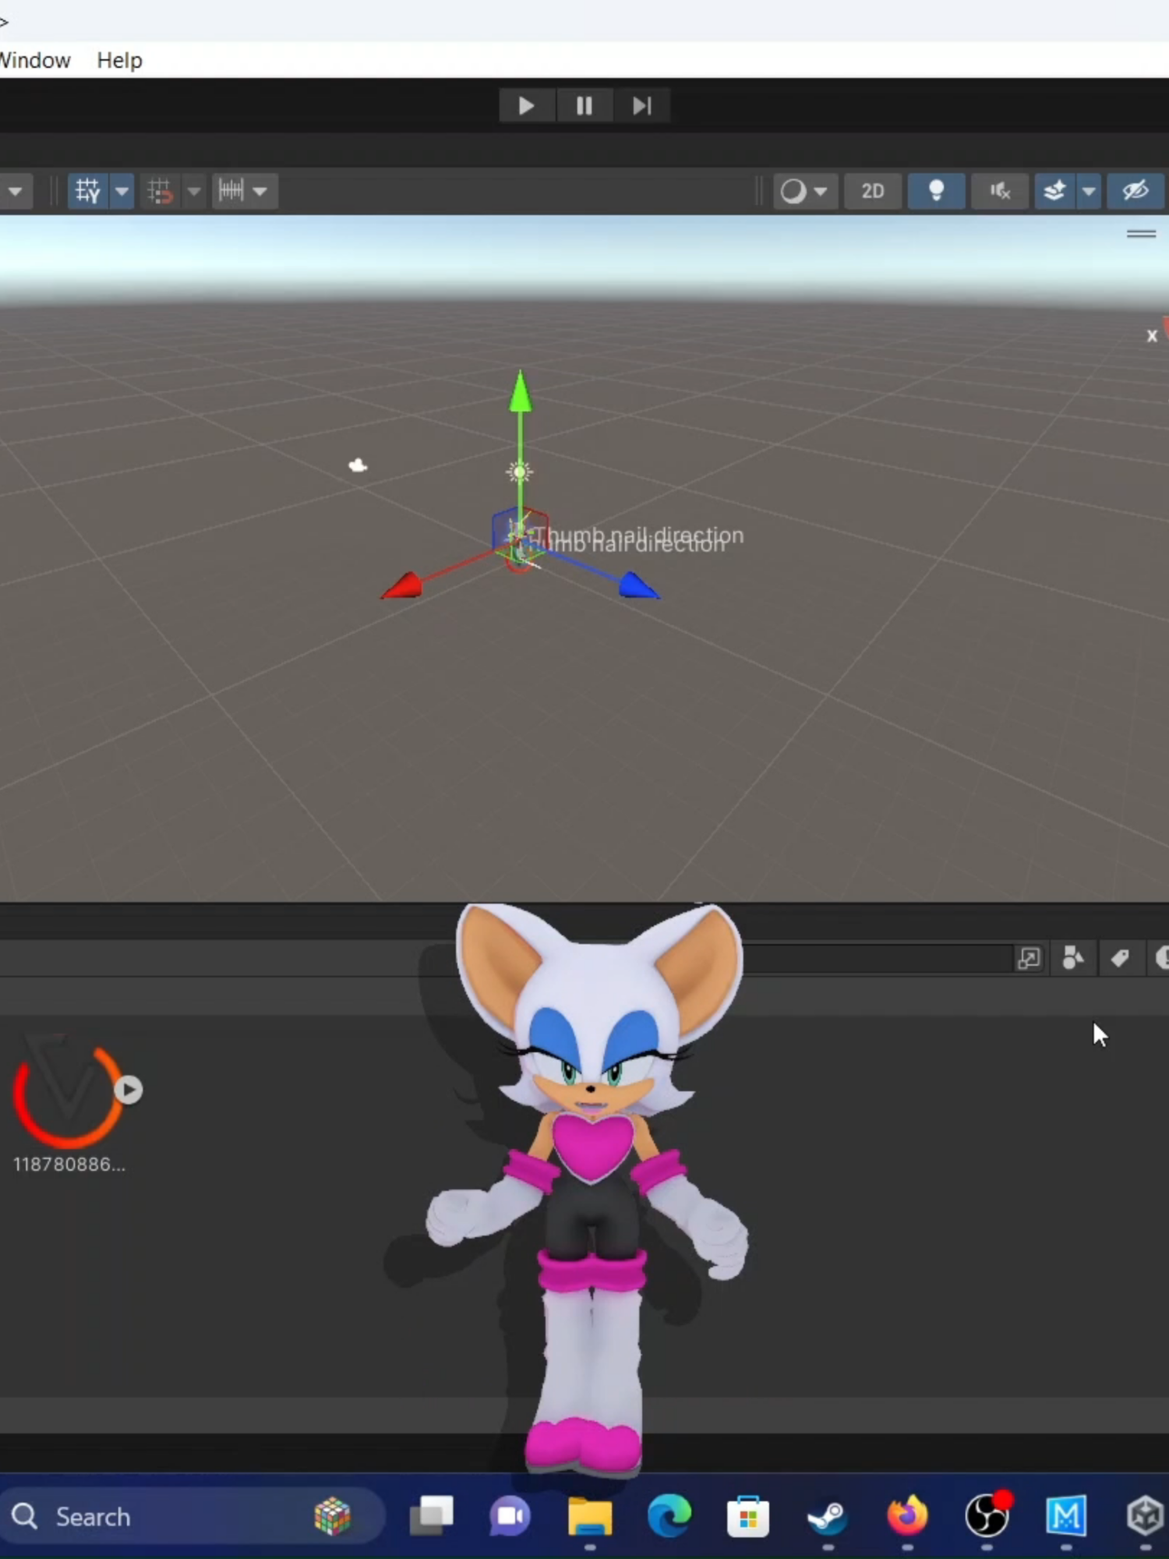Click the Rubik's cube search highlight icon
Viewport: 1169px width, 1559px height.
coord(332,1517)
